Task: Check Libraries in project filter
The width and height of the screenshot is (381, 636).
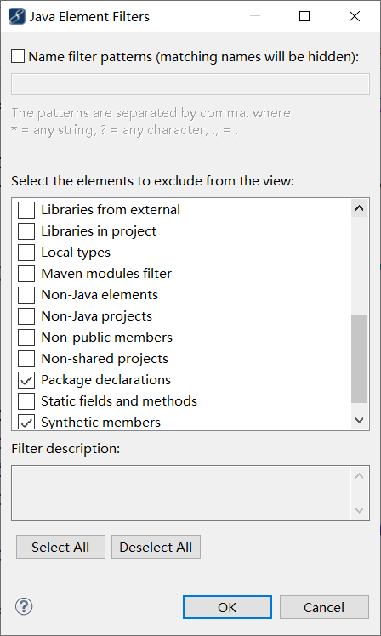Action: 26,231
